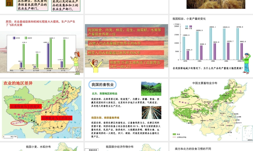This screenshot has height=151, width=253.
Task: Click the 新疆牧区 label on the 地区差异 map
Action: [x=20, y=100]
